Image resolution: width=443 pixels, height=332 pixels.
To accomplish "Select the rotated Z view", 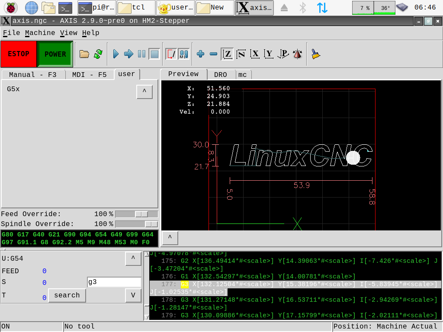I will coord(241,54).
